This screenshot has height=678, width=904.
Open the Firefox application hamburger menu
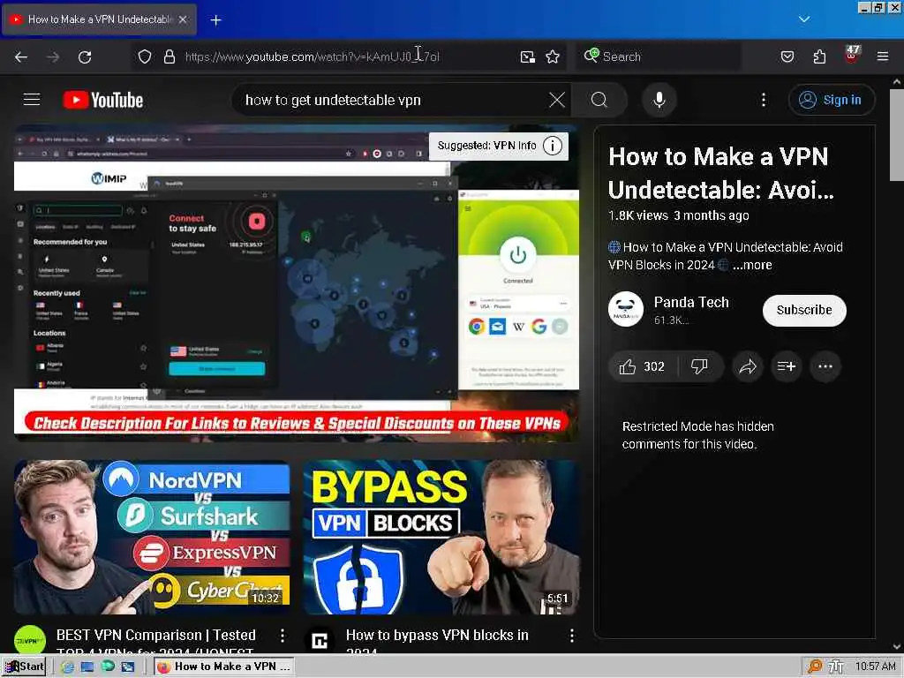883,56
